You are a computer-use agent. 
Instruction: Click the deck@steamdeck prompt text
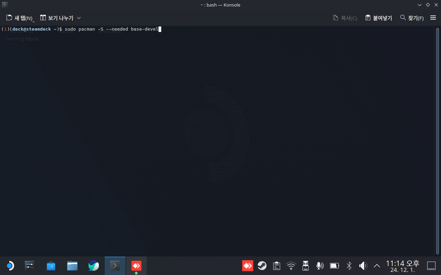click(31, 29)
